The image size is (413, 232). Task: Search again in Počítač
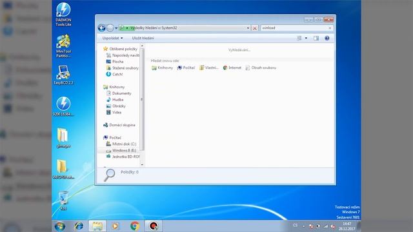tap(186, 68)
